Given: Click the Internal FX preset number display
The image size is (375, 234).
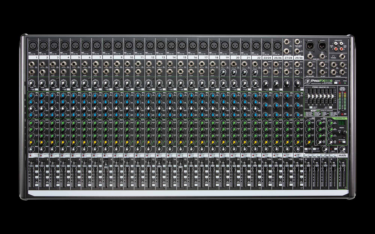Looking at the screenshot, I should tap(341, 123).
